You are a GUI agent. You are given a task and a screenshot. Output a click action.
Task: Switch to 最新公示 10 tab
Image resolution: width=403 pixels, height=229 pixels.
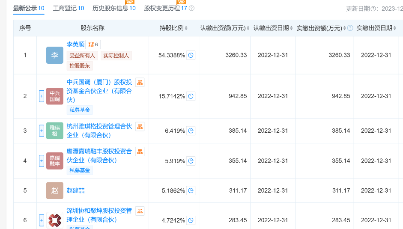tap(29, 8)
